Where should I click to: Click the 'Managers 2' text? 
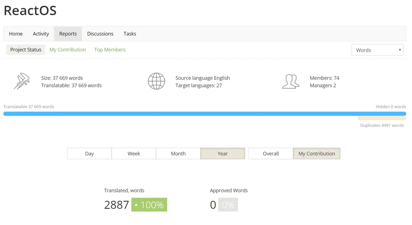[x=323, y=85]
